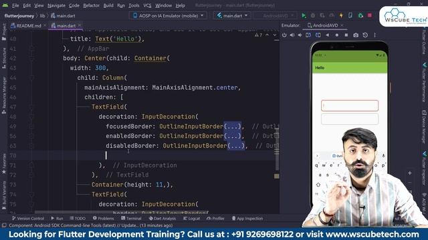
Task: Open Resource Manager side panel
Action: pyautogui.click(x=4, y=95)
